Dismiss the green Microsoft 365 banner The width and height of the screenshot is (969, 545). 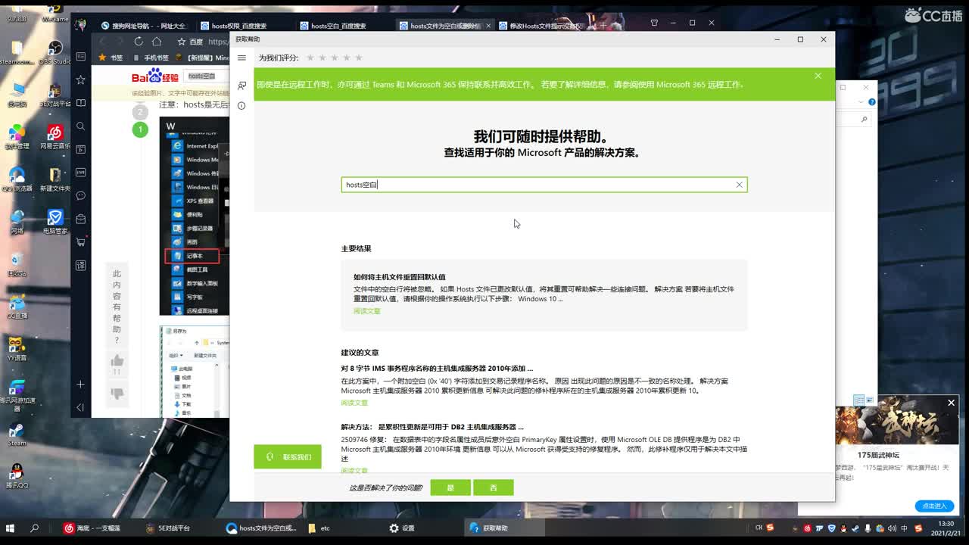818,76
